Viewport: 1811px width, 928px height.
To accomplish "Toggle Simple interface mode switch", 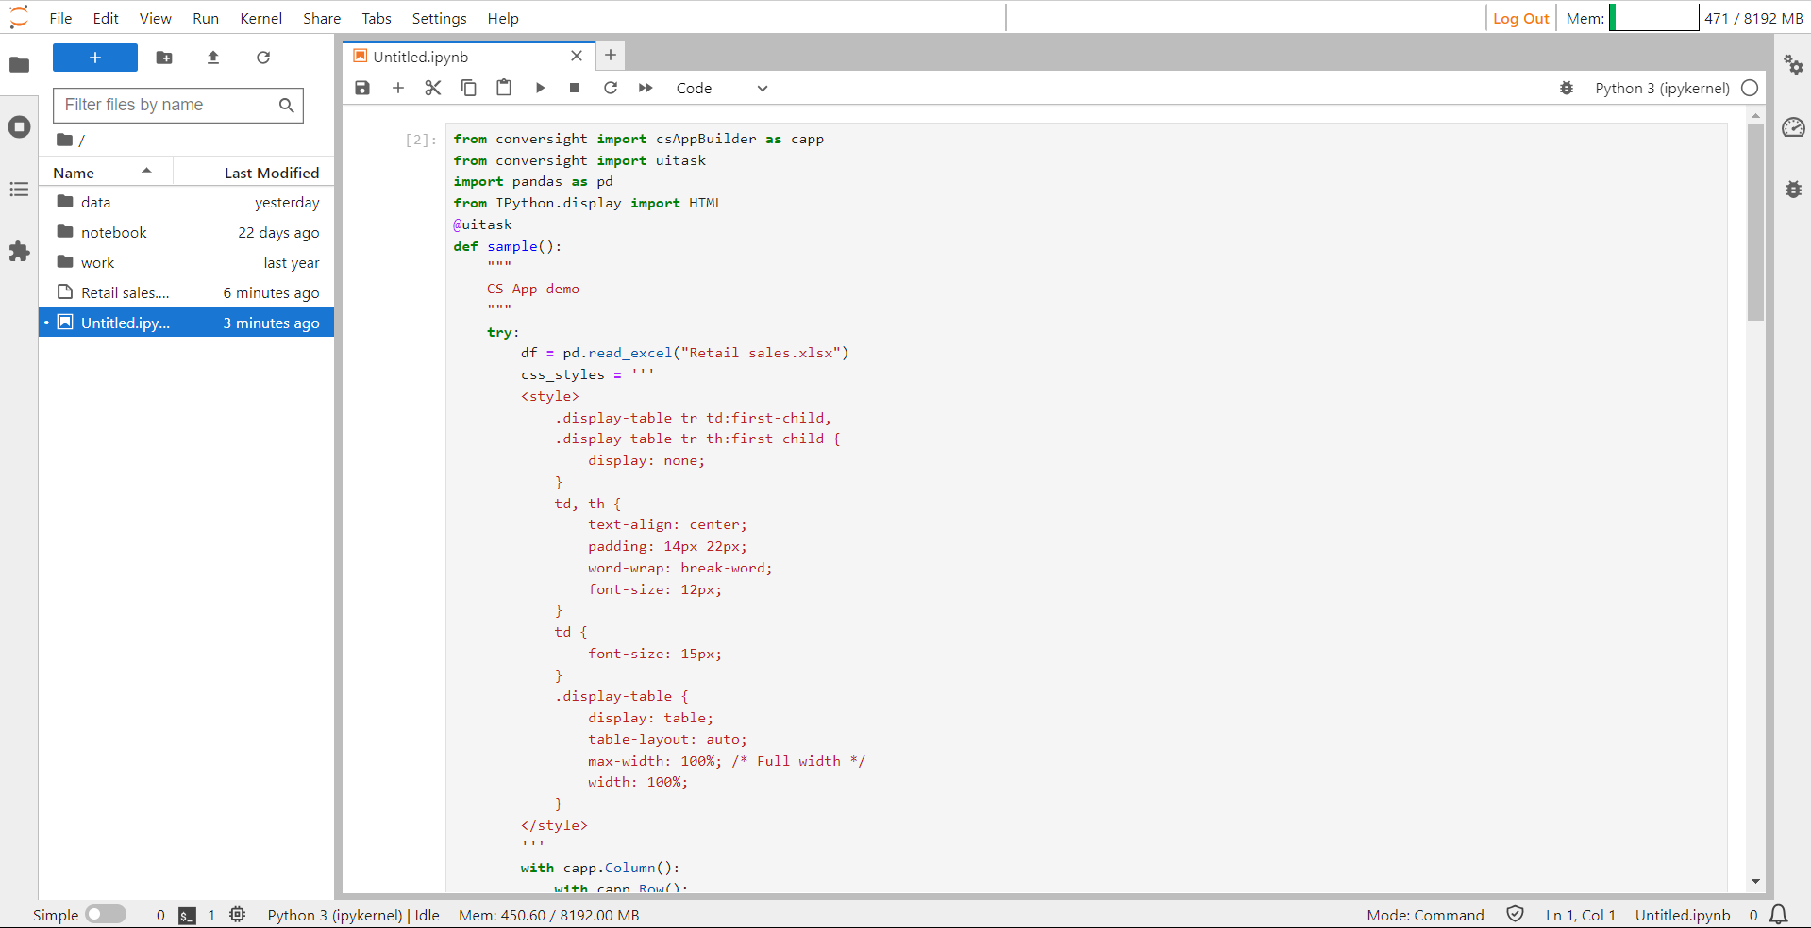I will (x=106, y=915).
